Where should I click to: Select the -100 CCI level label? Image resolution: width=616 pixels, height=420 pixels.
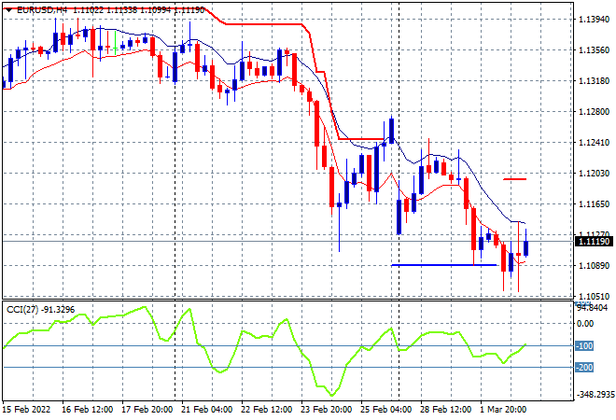point(584,346)
